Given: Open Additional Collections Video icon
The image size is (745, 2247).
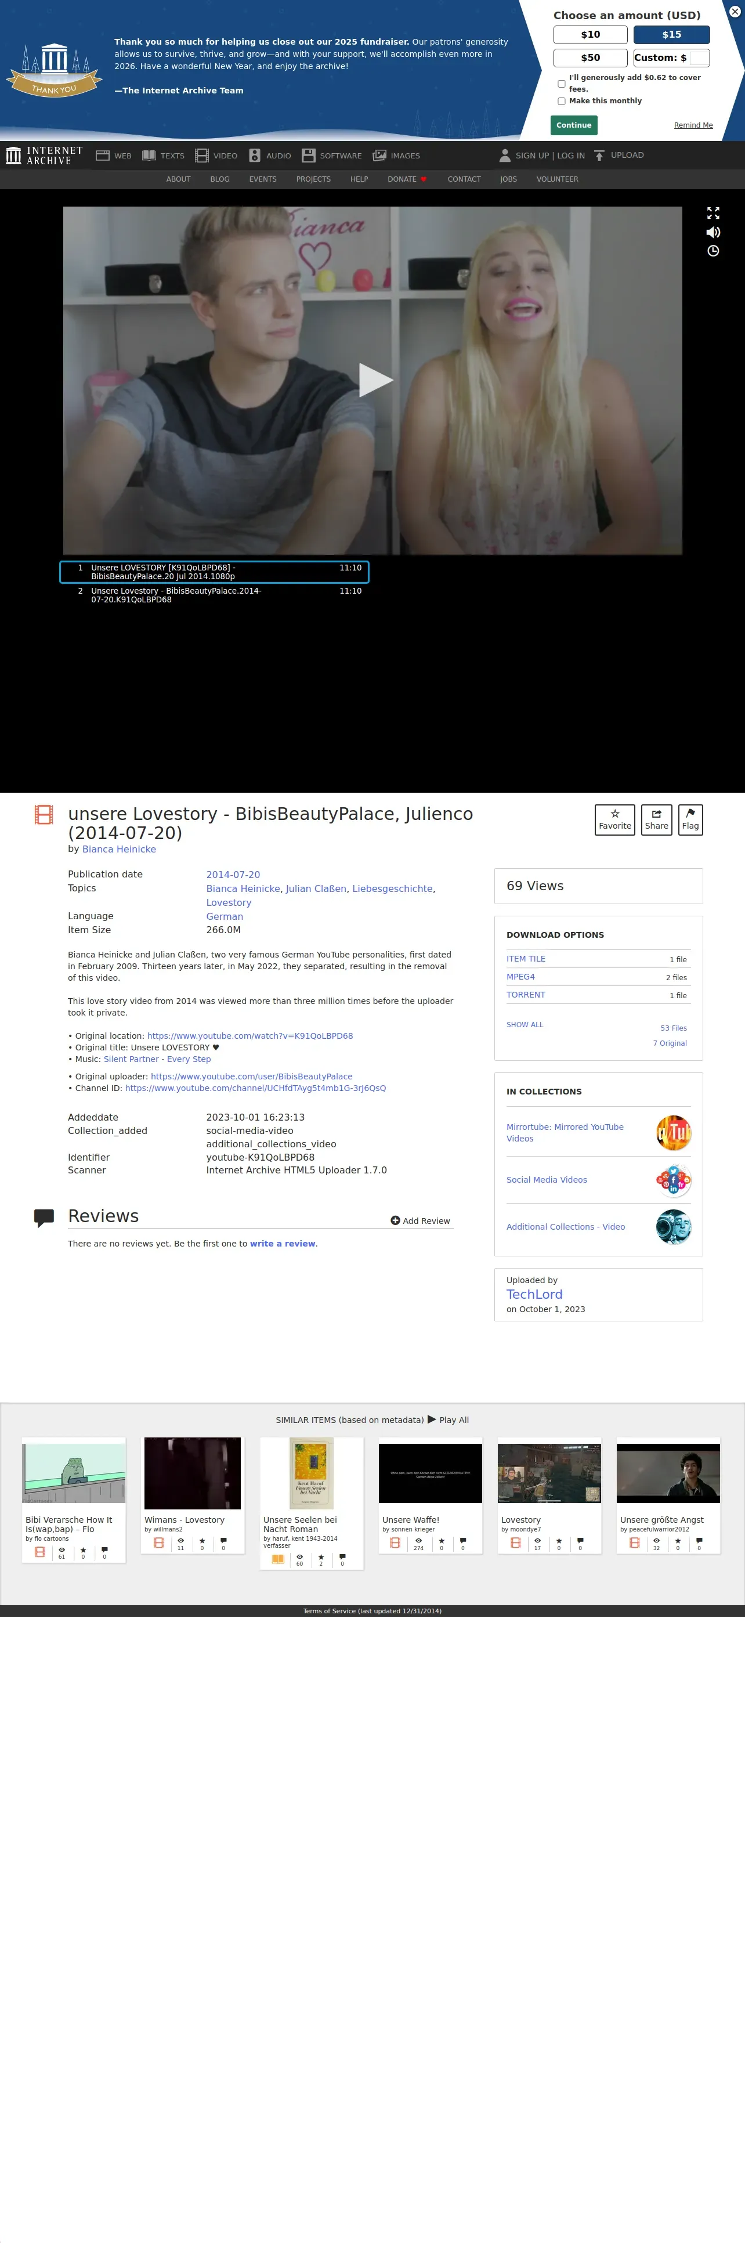Looking at the screenshot, I should [674, 1227].
